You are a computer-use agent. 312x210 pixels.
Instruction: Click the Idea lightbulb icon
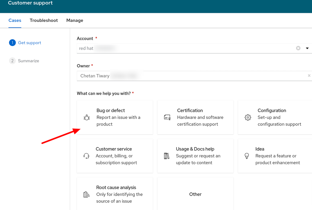point(247,156)
